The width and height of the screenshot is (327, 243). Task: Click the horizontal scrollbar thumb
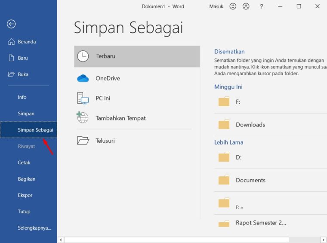click(176, 240)
